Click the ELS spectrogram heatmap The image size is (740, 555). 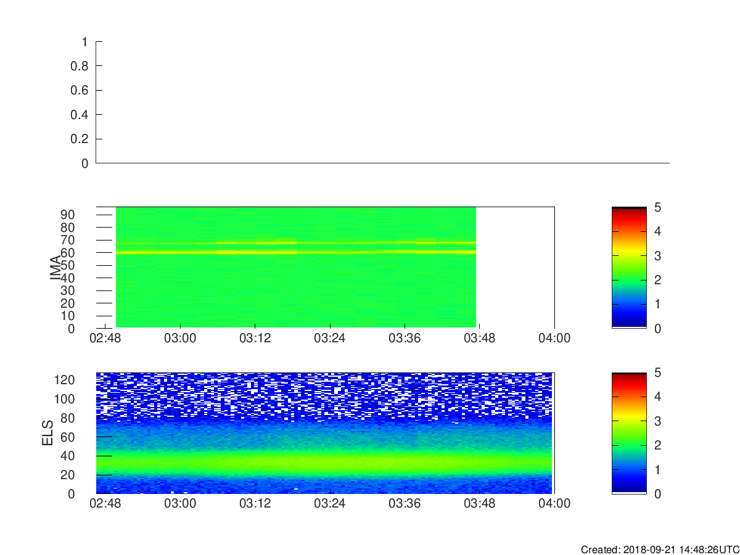click(324, 433)
